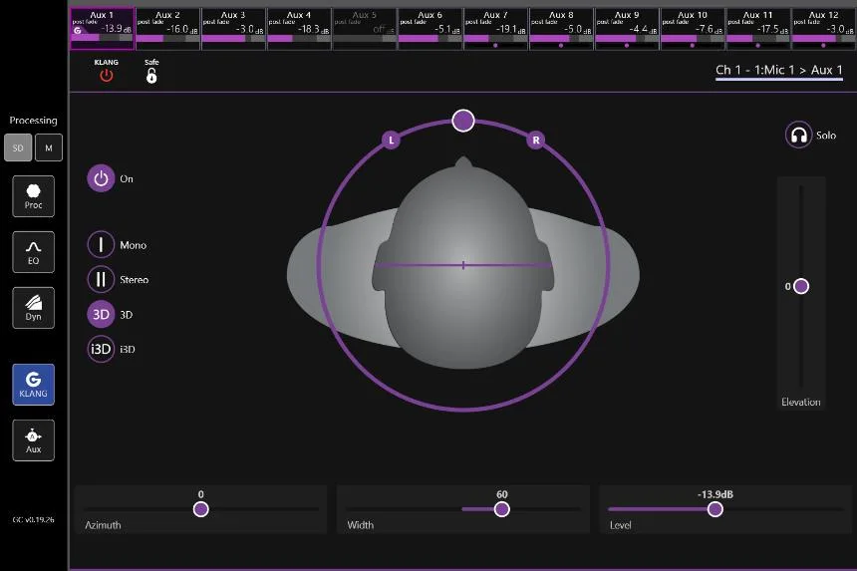
Task: Click the Processing heading text
Action: tap(33, 121)
